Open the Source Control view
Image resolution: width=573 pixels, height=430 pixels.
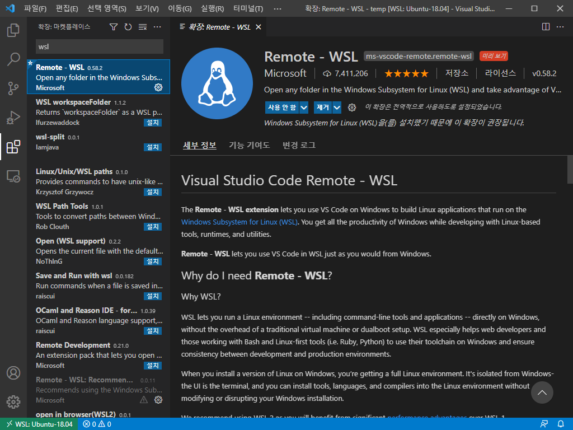[x=13, y=88]
